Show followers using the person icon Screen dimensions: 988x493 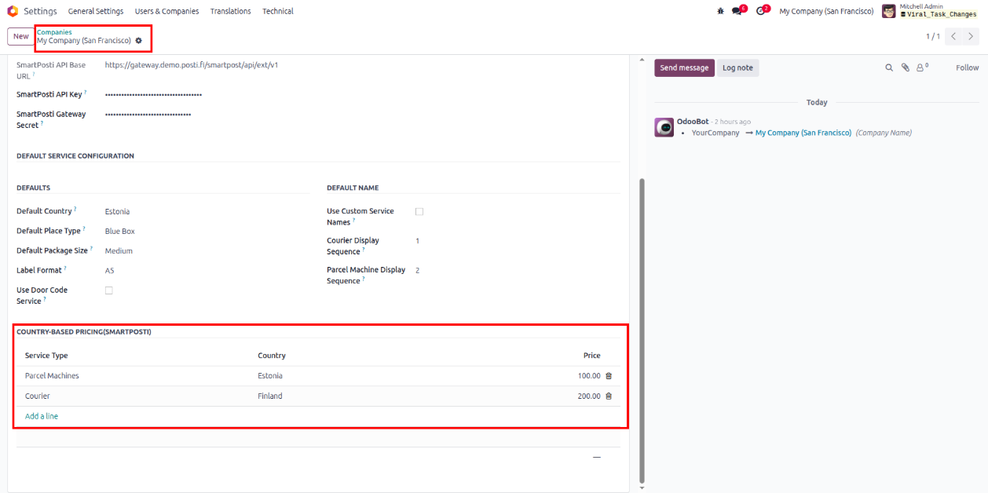[921, 68]
